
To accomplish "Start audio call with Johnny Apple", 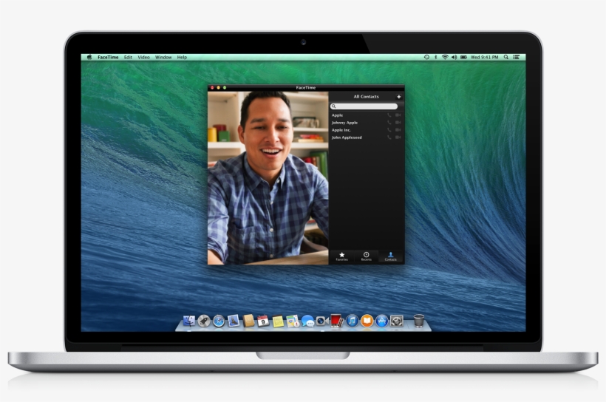I will [389, 123].
